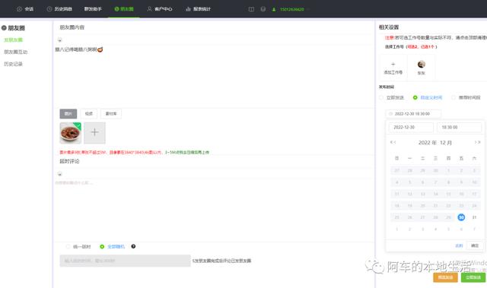Select the 视频 video media button

click(89, 114)
